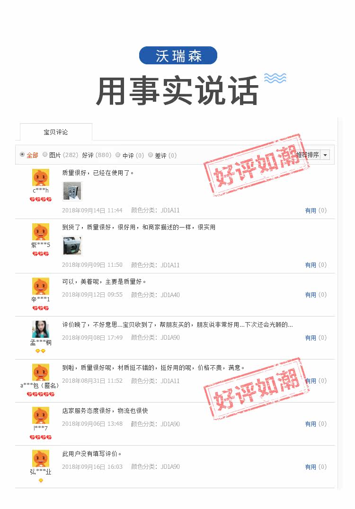Viewport: 355px width, 509px height.
Task: Click avatar icon of reviewer 辛***1
Action: click(41, 286)
